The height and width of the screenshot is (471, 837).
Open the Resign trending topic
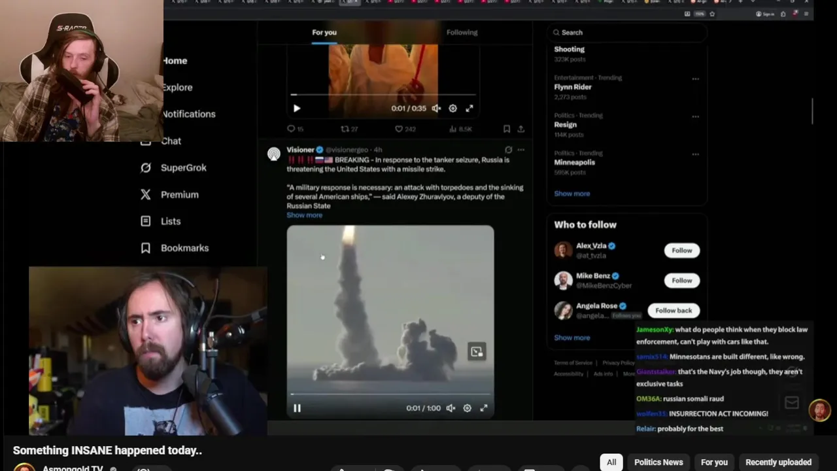click(566, 124)
